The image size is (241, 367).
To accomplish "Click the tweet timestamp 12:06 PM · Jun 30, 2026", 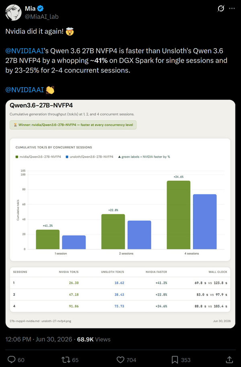I will (39, 339).
